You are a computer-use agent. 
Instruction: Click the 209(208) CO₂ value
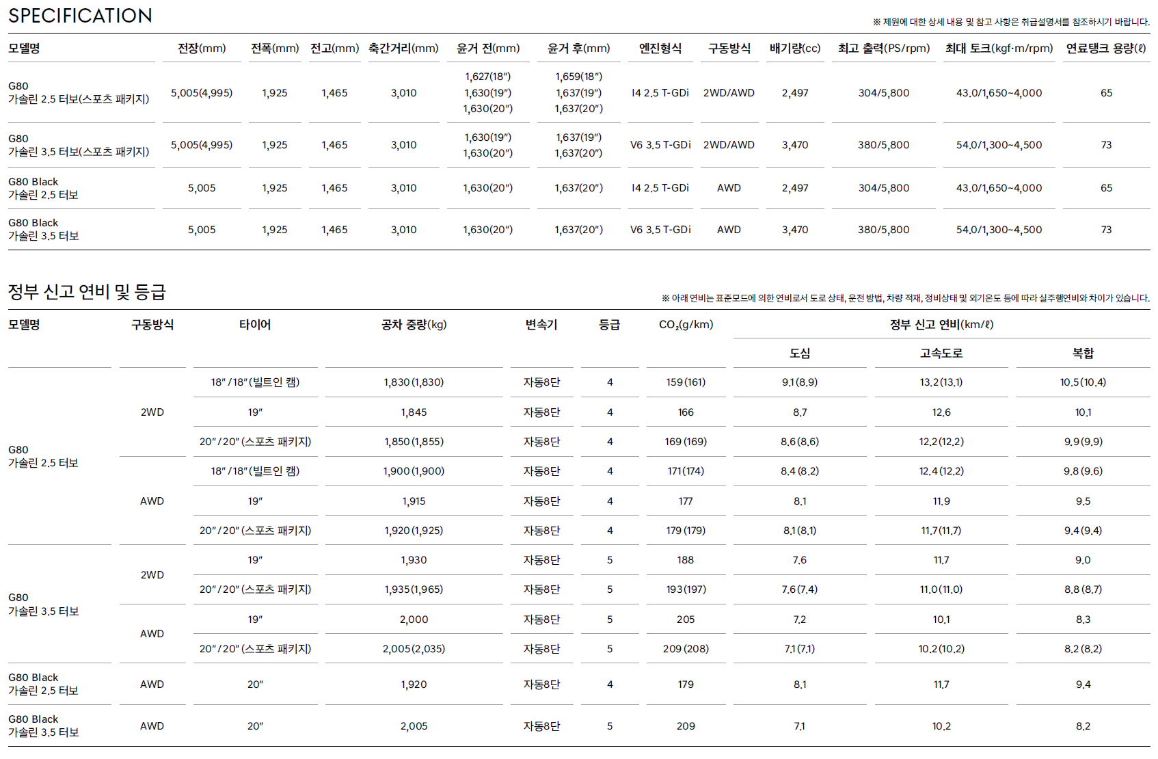click(686, 649)
